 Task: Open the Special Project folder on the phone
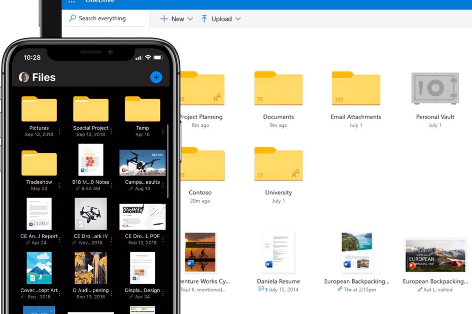[91, 109]
